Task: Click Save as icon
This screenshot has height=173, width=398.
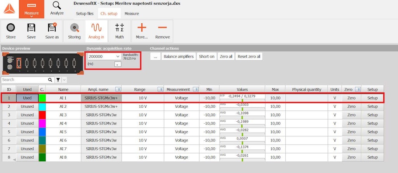Action: pos(52,31)
